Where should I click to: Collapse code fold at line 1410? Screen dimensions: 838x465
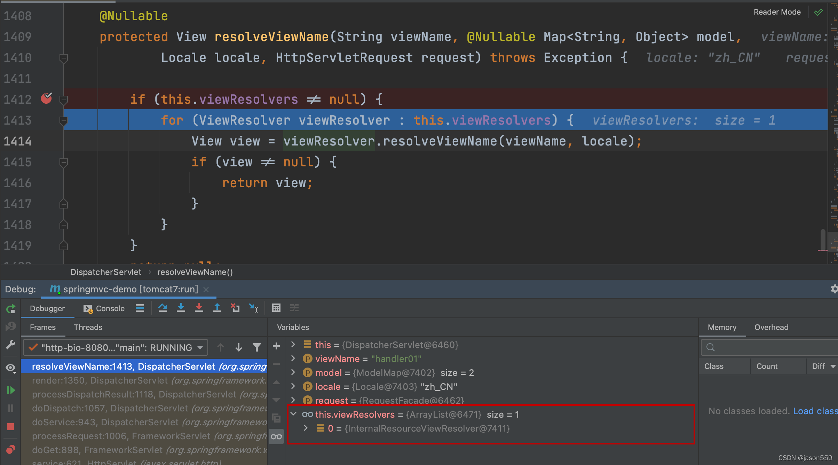(x=63, y=58)
